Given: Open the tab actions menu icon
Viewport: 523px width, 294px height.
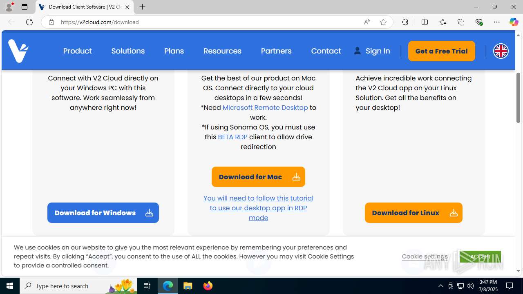Looking at the screenshot, I should (25, 7).
